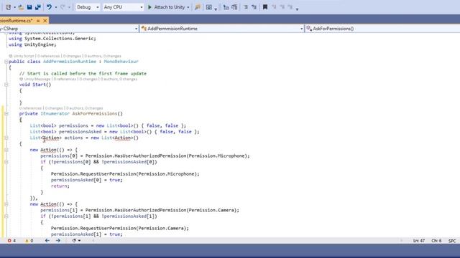Collapse the if !permissions[1] block outline
Screen dimensions: 460x258
click(x=6, y=216)
